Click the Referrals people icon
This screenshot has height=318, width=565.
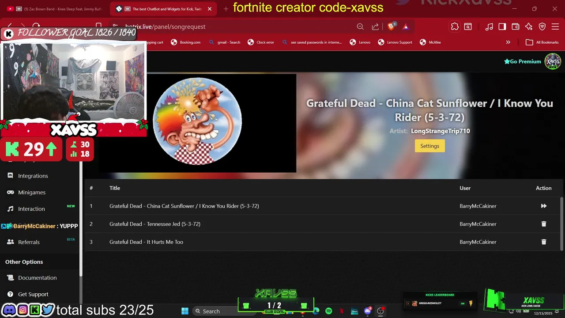coord(10,242)
